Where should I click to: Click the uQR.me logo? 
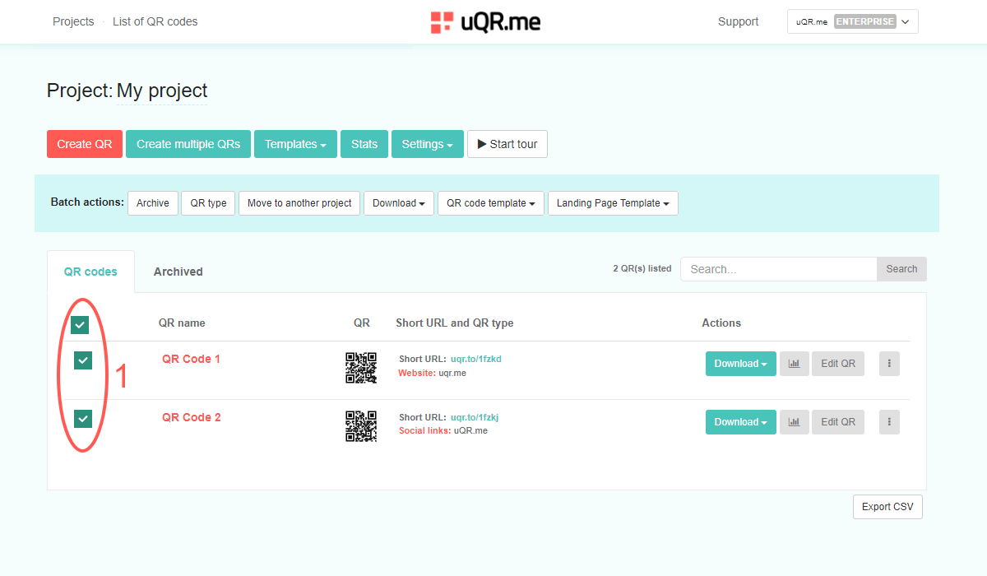coord(485,22)
